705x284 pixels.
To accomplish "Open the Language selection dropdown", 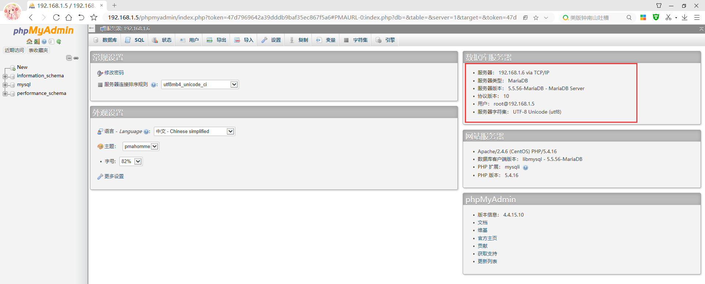I will 194,132.
